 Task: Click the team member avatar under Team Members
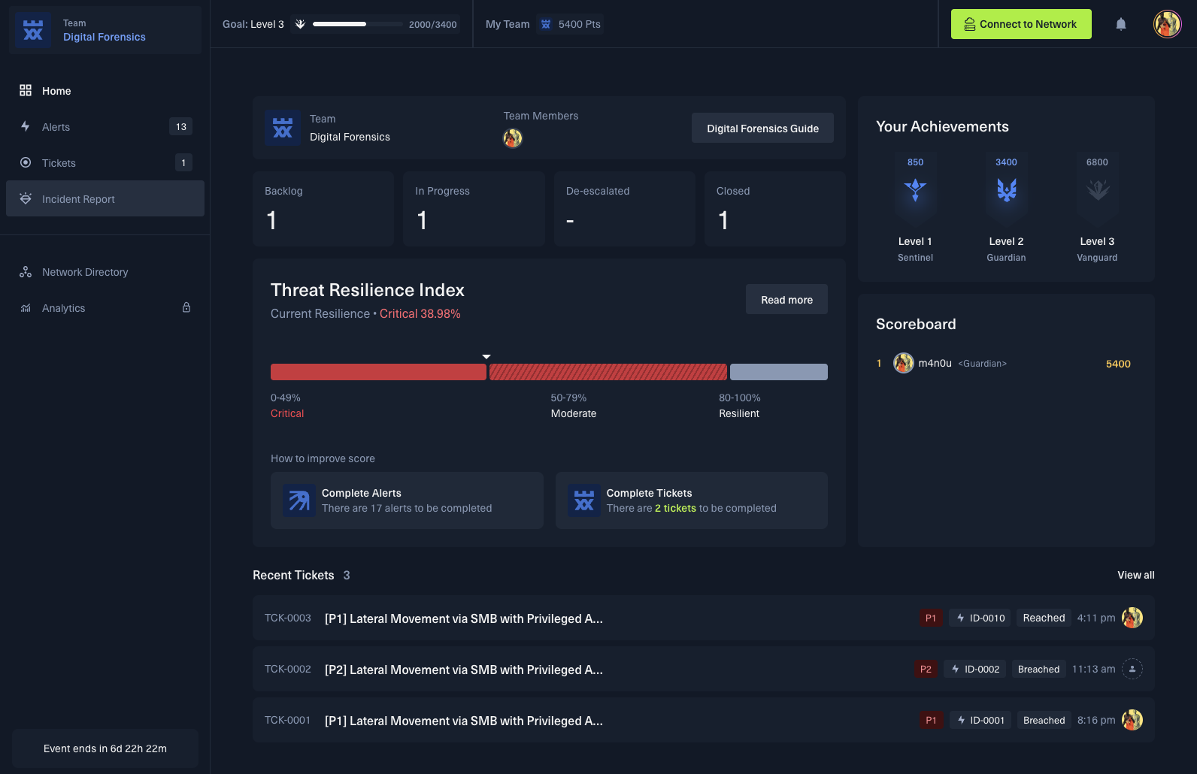click(513, 138)
